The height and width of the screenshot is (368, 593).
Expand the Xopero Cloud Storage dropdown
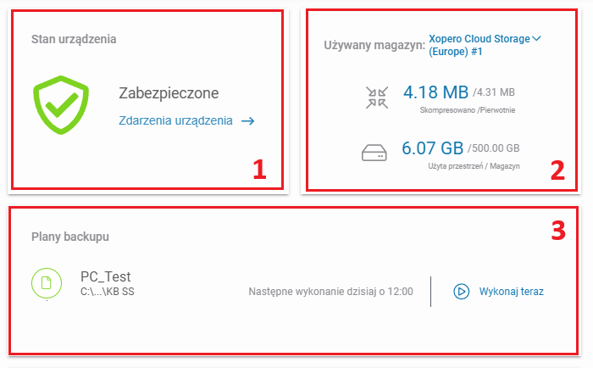point(479,45)
